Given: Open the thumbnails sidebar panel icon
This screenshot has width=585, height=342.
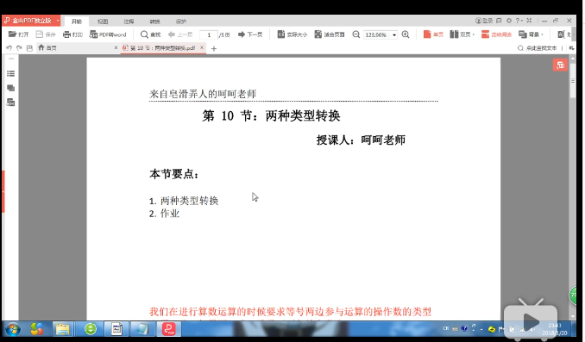Looking at the screenshot, I should (x=11, y=102).
